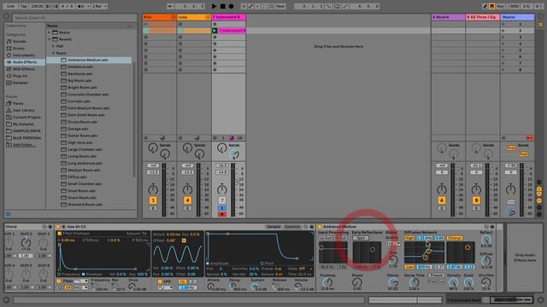Viewport: 547px width, 307px height.
Task: Expand the Hall folder
Action: click(53, 46)
